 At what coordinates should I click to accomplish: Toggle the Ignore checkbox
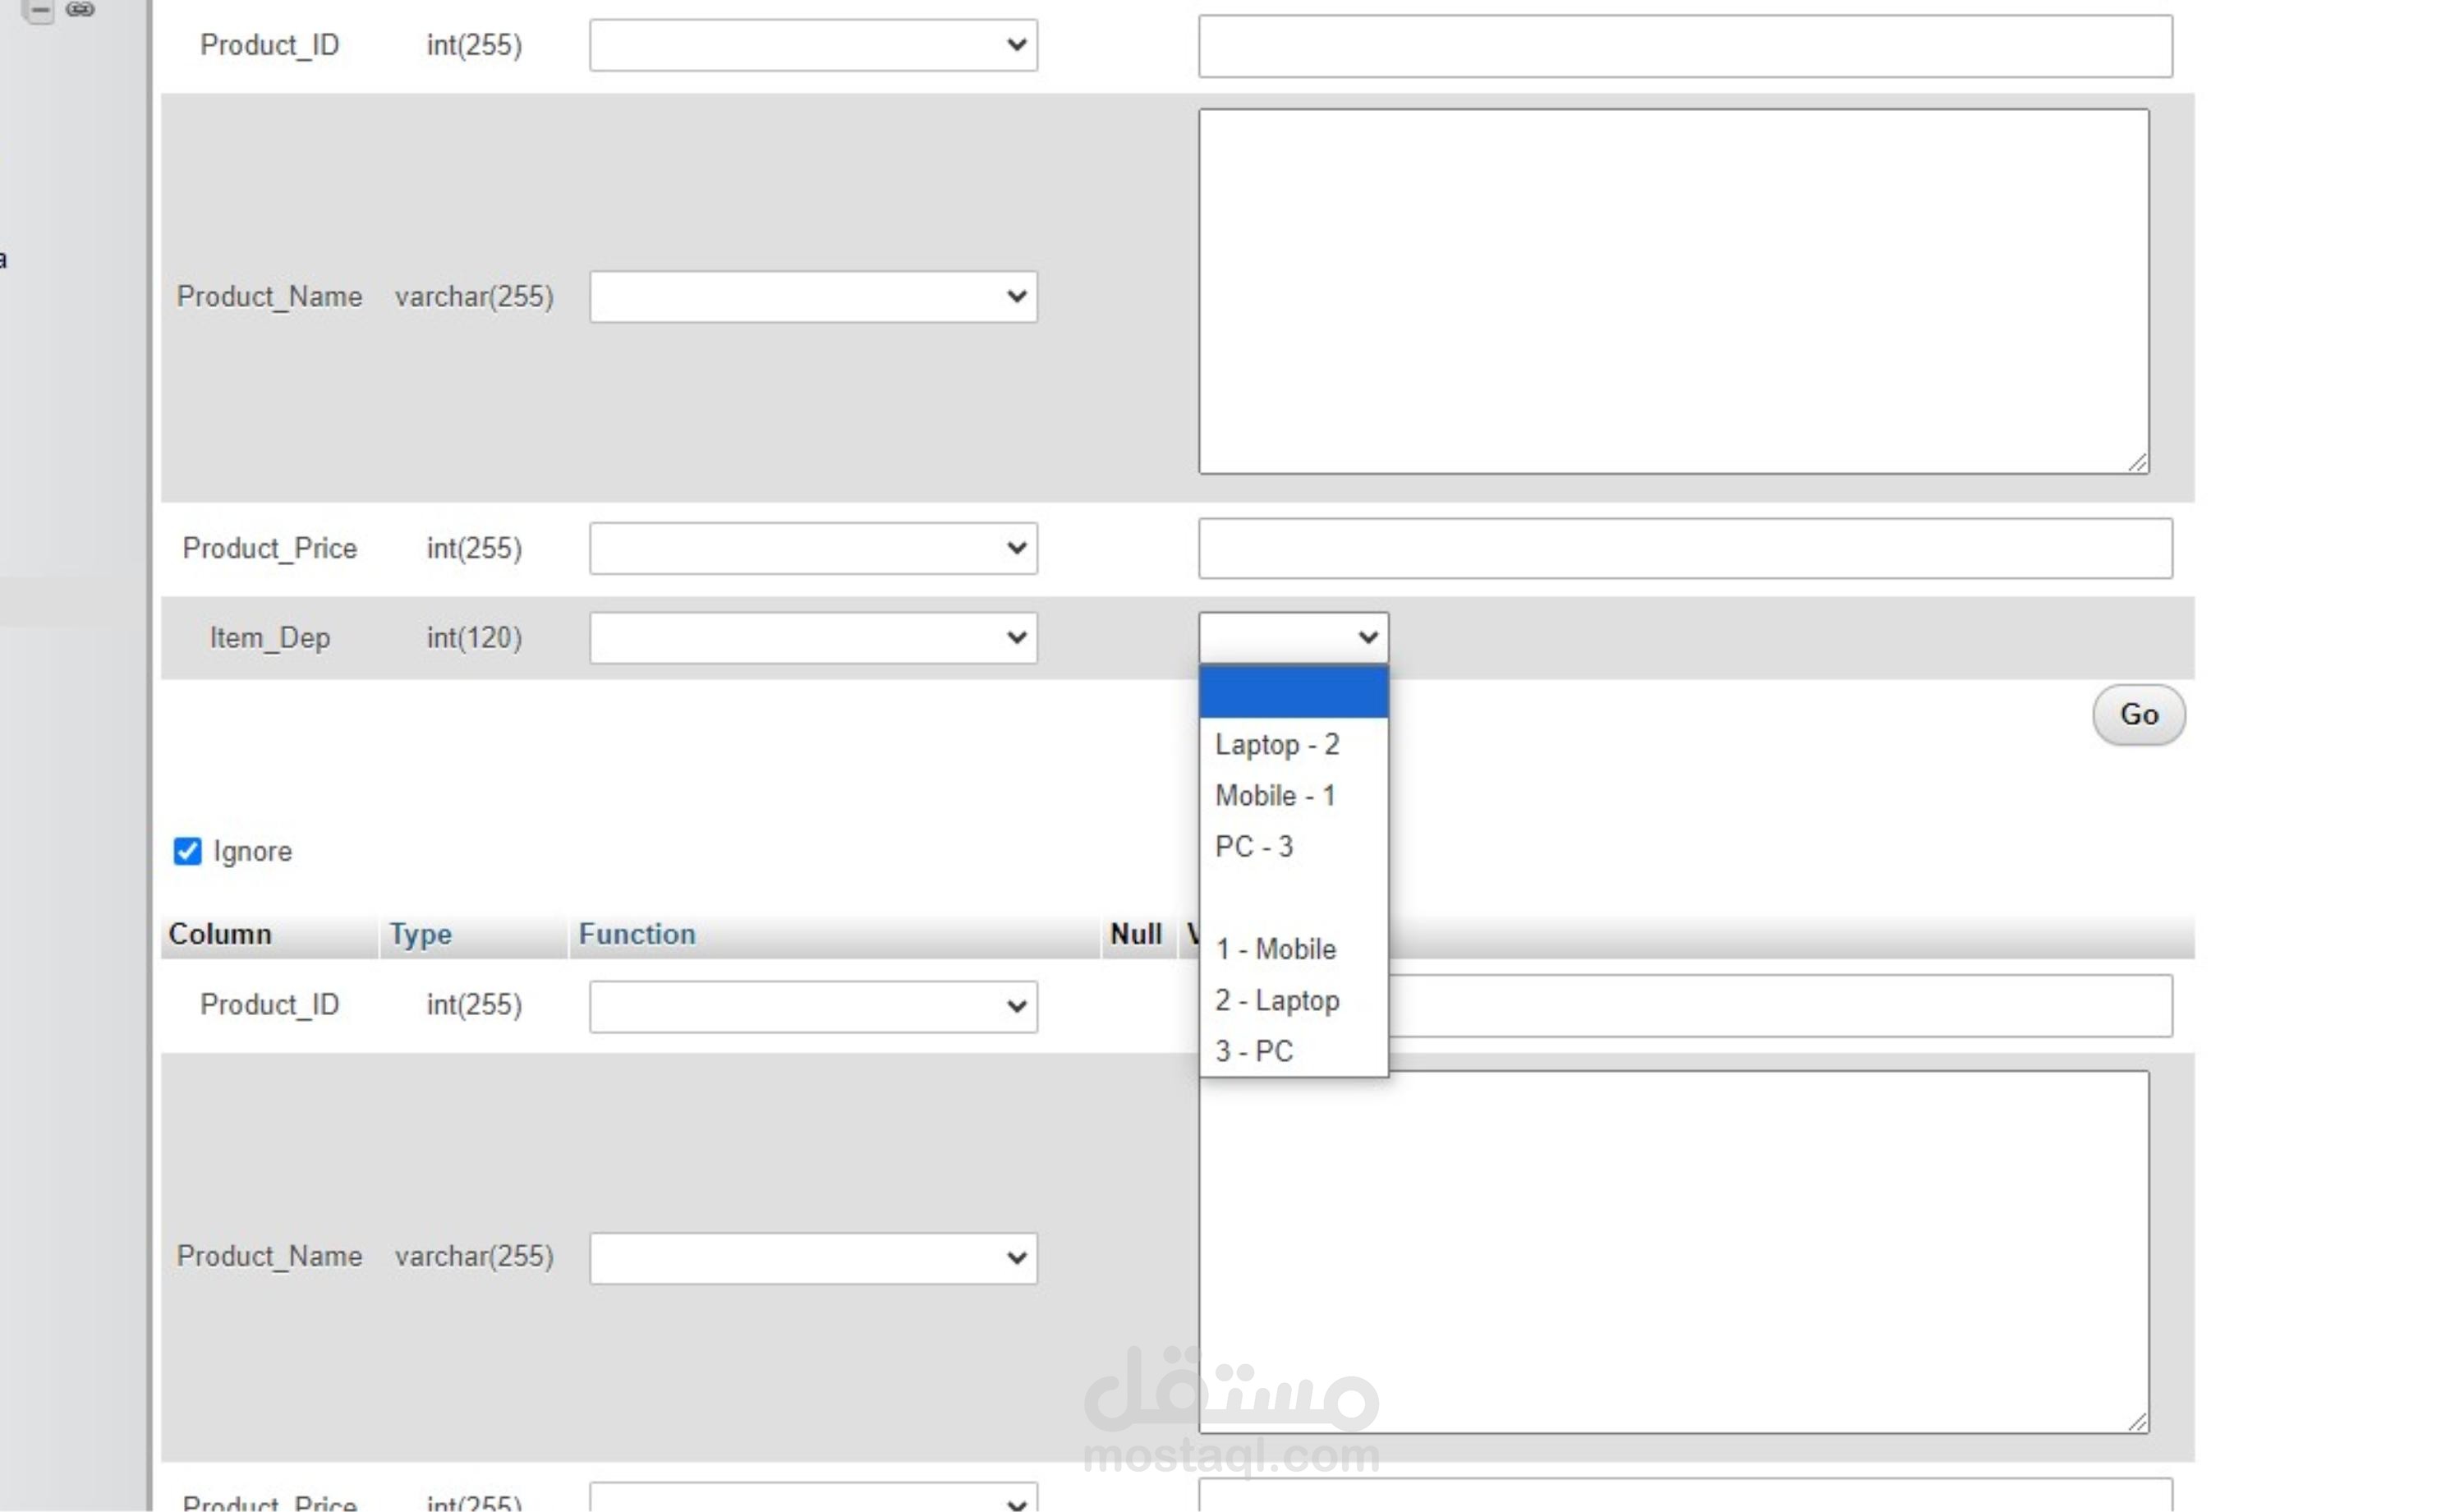[187, 851]
